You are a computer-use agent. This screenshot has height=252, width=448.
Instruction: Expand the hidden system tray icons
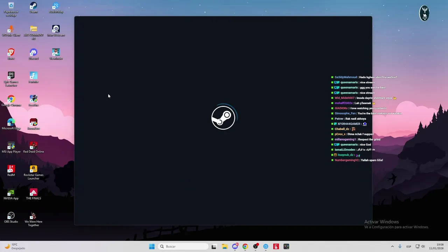point(392,246)
